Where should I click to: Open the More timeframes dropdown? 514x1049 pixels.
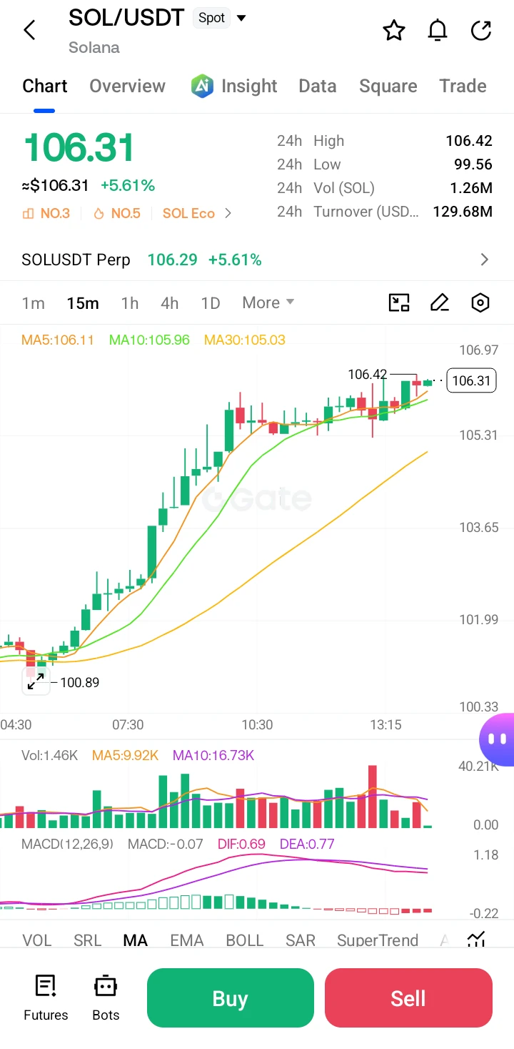tap(268, 302)
